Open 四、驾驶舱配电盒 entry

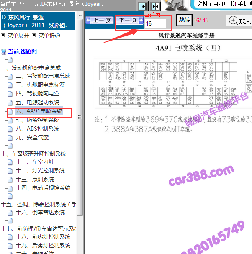click(38, 93)
